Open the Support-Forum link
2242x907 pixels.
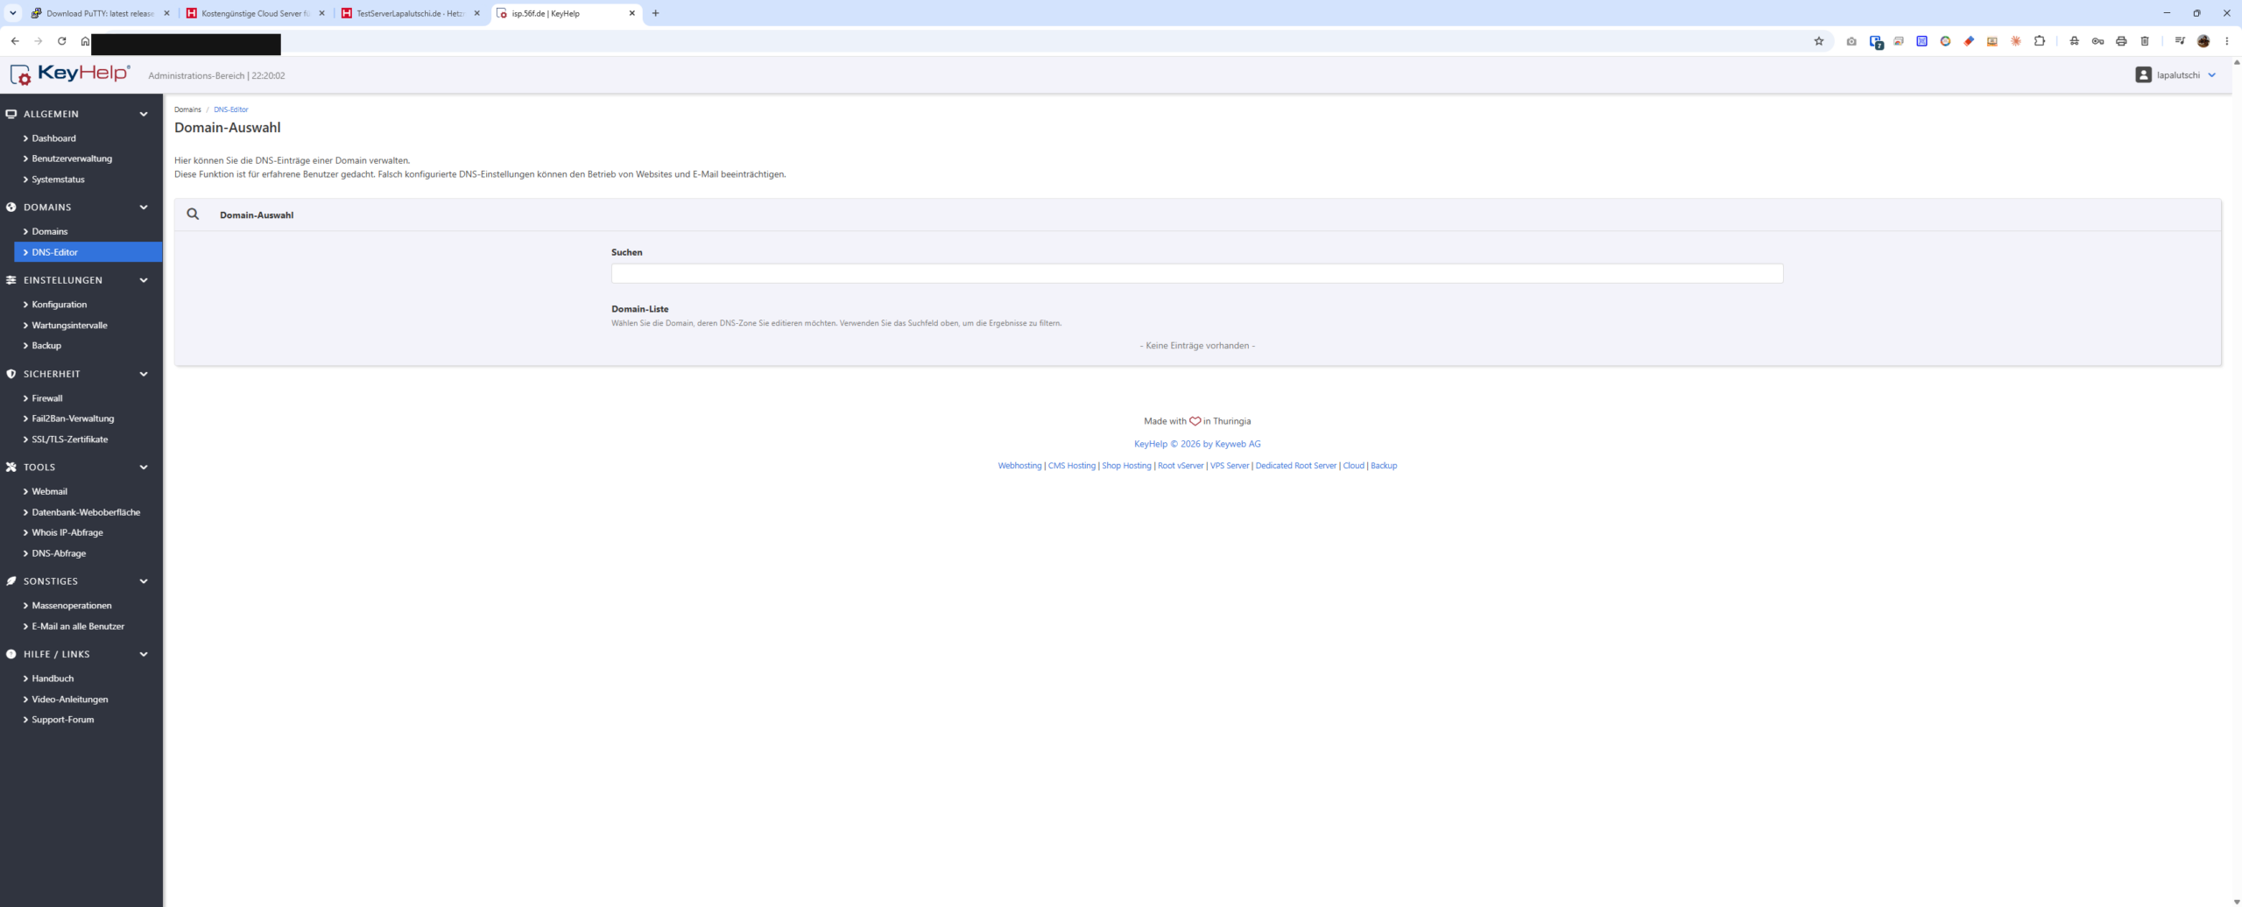[x=62, y=720]
